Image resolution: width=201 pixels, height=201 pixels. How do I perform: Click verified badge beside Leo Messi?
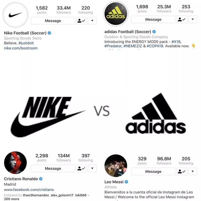click(126, 182)
